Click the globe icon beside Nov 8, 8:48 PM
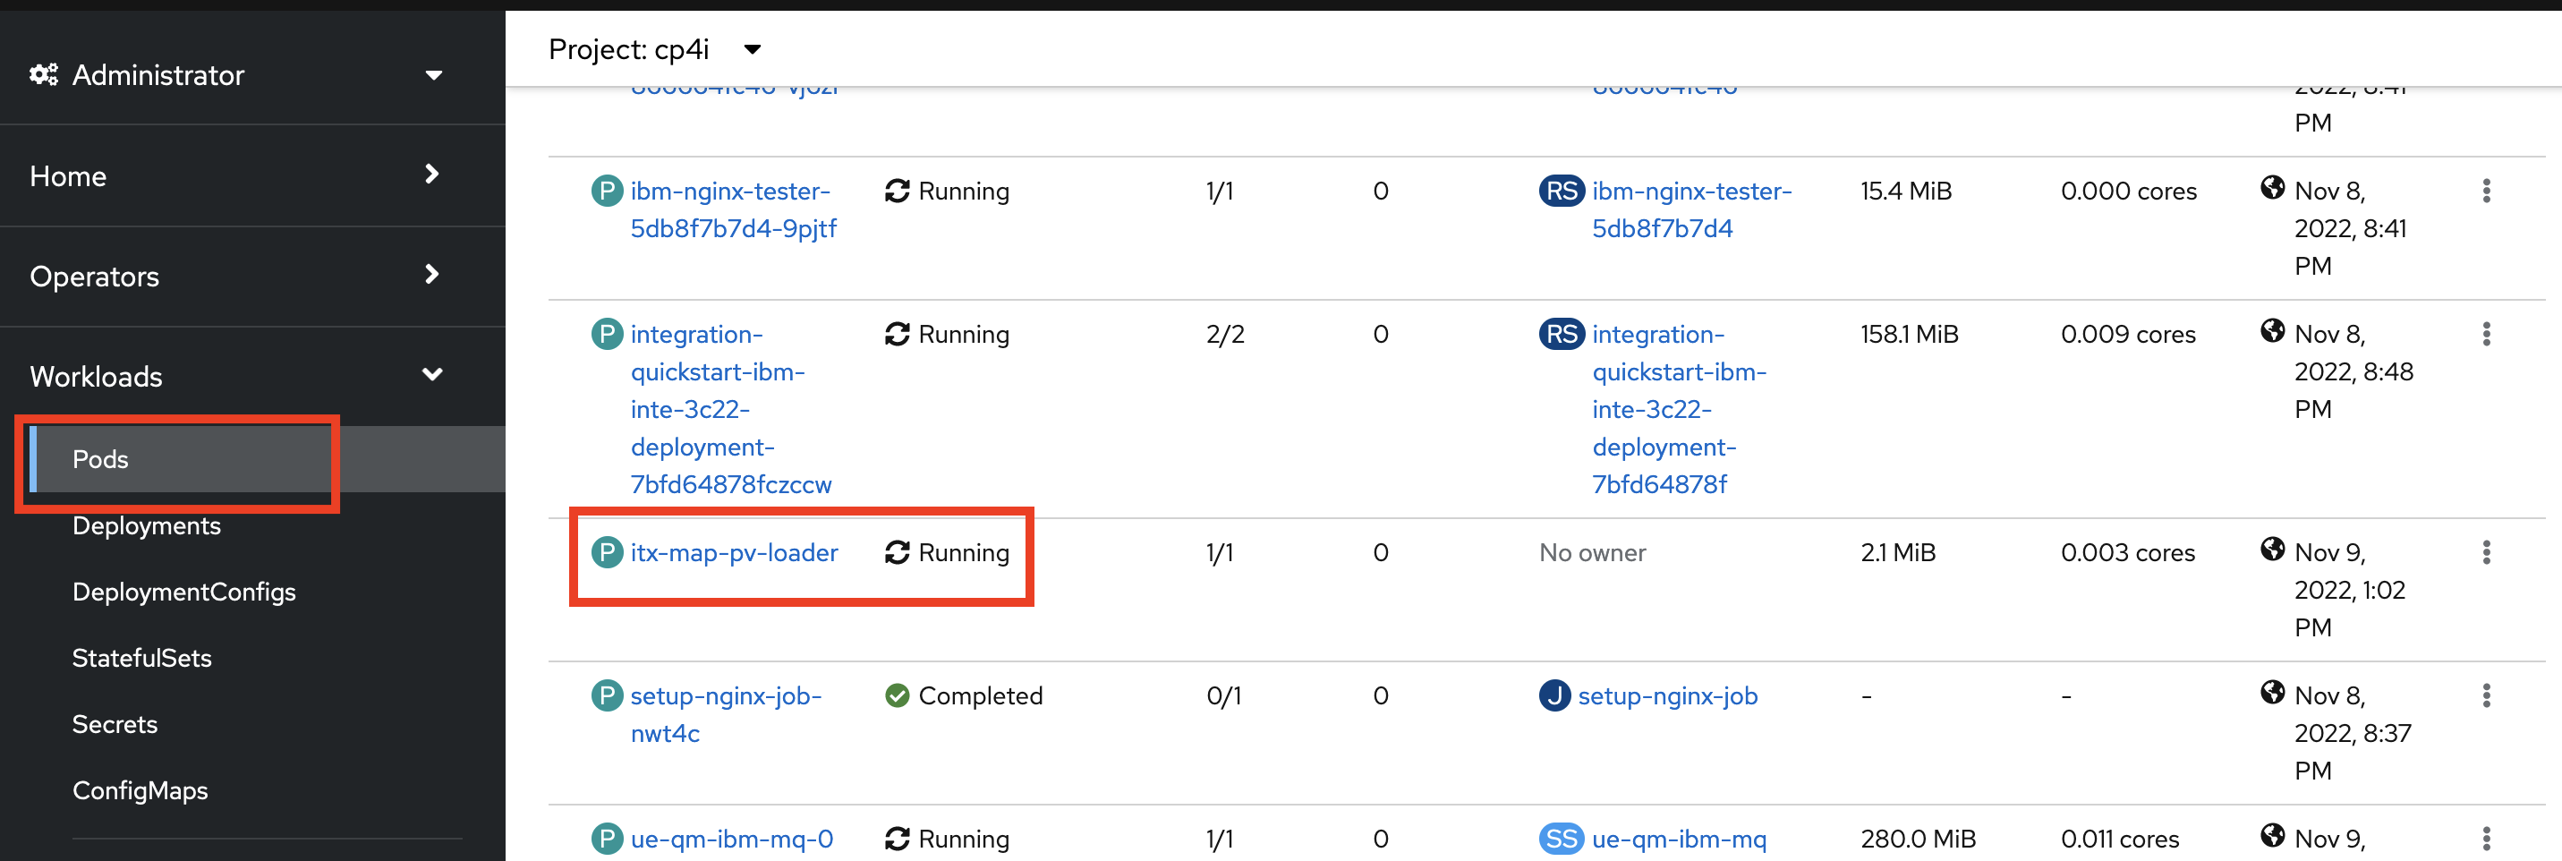This screenshot has width=2562, height=861. coord(2273,330)
